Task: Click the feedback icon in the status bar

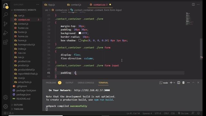Action: tap(193, 113)
